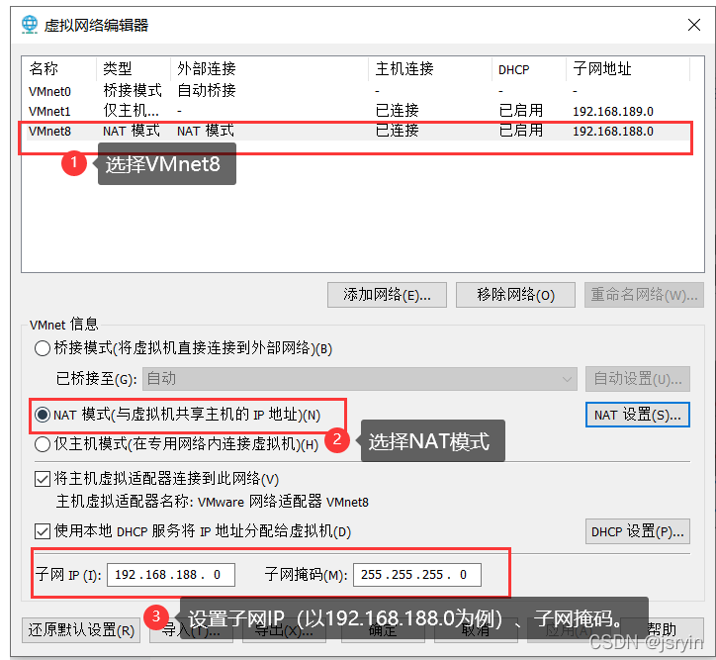The height and width of the screenshot is (660, 716).
Task: Click subnet address 192.168.188.0 cell
Action: (613, 132)
